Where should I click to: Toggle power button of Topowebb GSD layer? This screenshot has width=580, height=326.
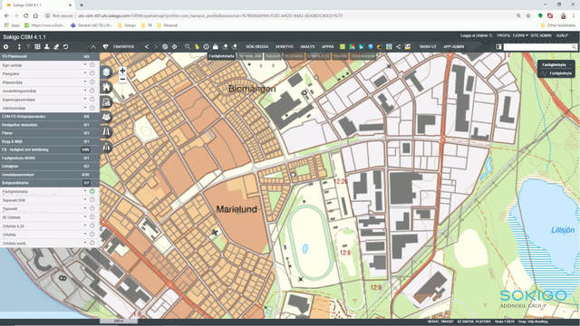[x=92, y=200]
